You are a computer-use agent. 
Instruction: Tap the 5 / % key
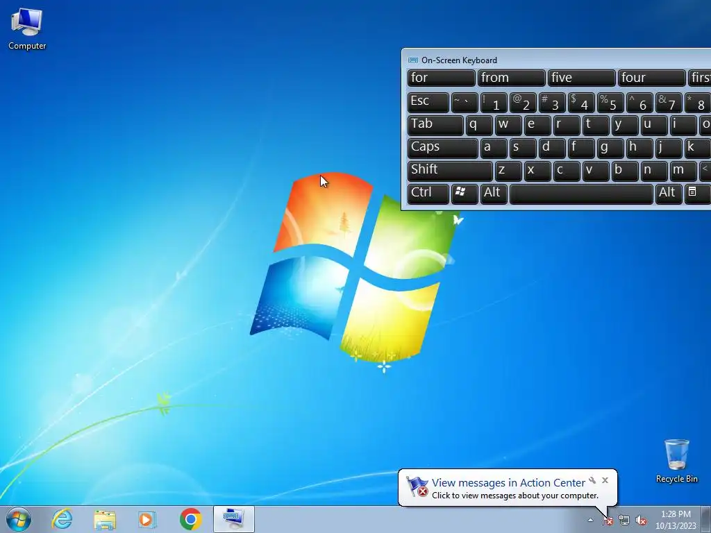[610, 103]
